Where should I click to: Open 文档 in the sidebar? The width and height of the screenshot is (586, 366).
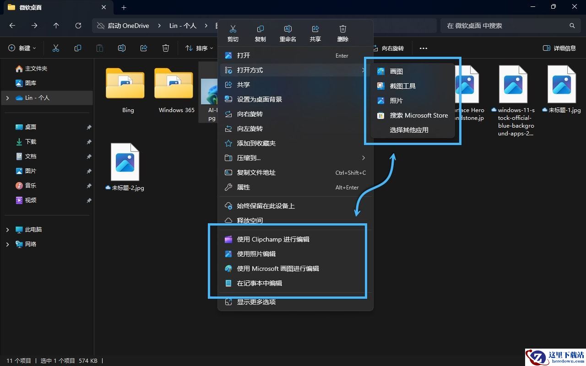pyautogui.click(x=31, y=156)
